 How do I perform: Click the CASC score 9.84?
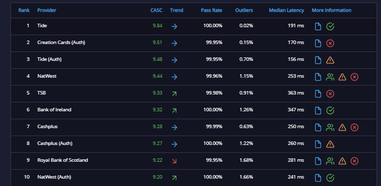[x=158, y=26]
